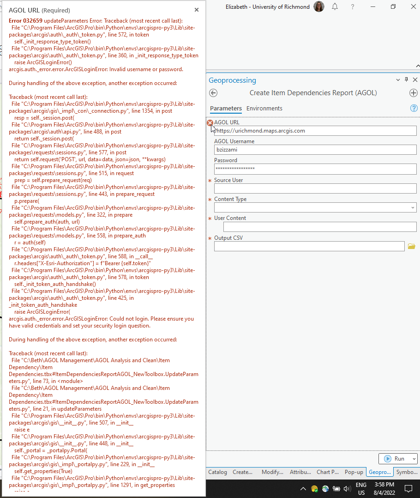The height and width of the screenshot is (498, 420).
Task: Show hidden icons in the system tray
Action: pos(303,488)
